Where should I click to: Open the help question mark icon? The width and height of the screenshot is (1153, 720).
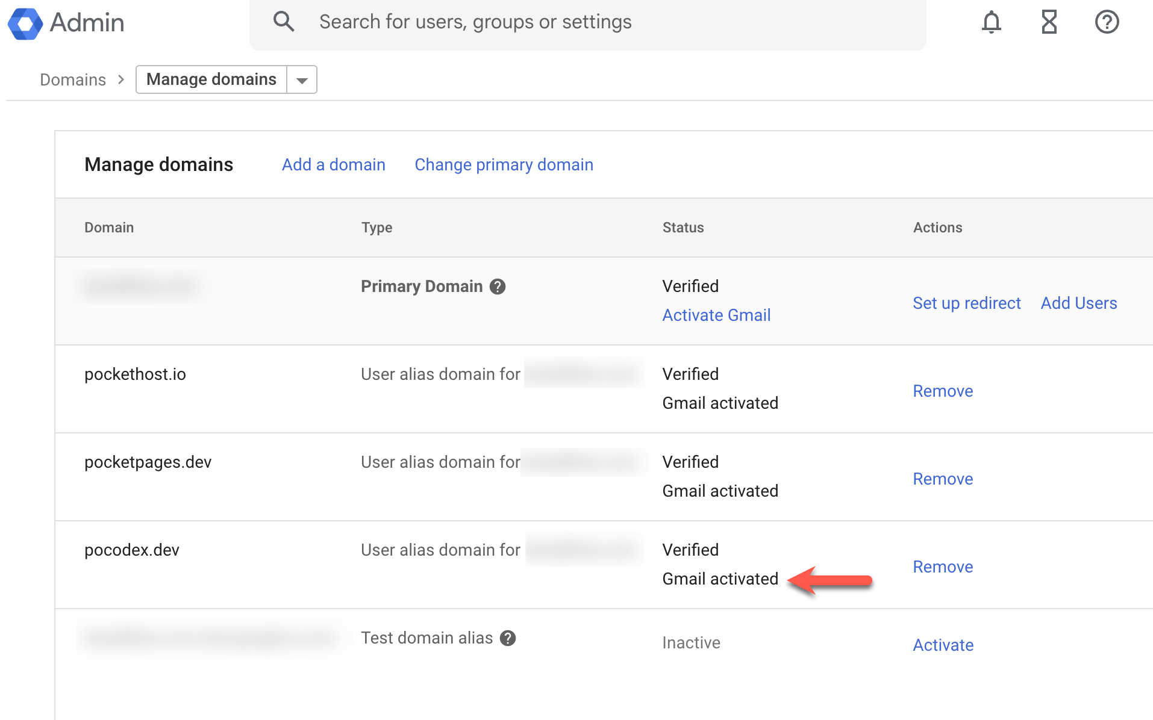[x=1107, y=22]
